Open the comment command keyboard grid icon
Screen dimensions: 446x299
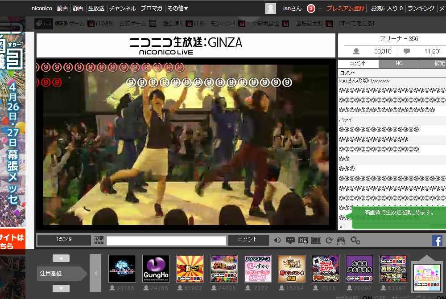tap(99, 240)
